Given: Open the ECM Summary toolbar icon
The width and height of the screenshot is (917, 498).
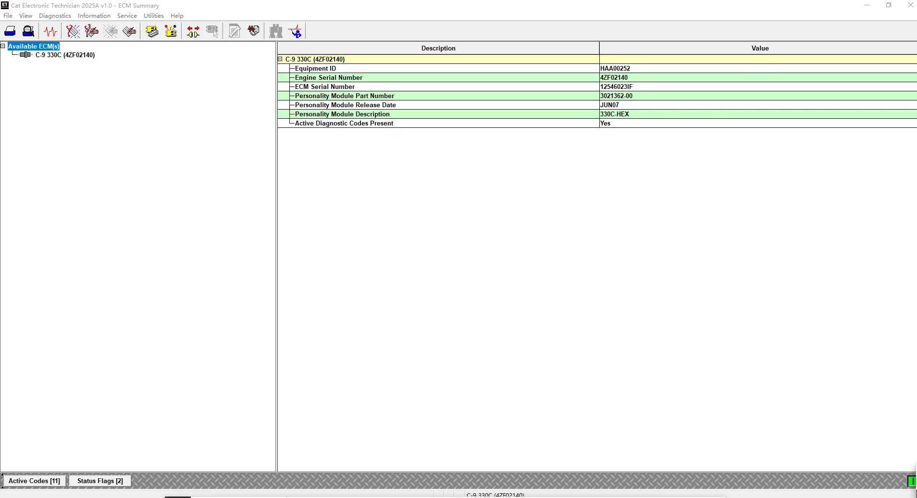Looking at the screenshot, I should point(152,31).
